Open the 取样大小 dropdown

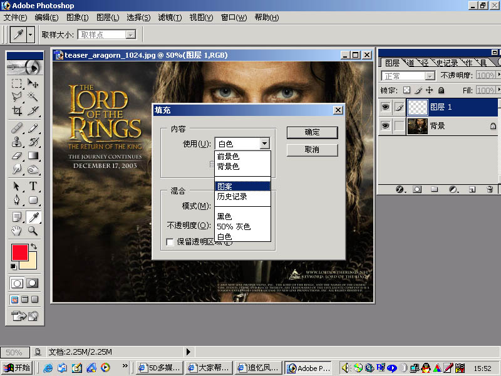tap(130, 34)
